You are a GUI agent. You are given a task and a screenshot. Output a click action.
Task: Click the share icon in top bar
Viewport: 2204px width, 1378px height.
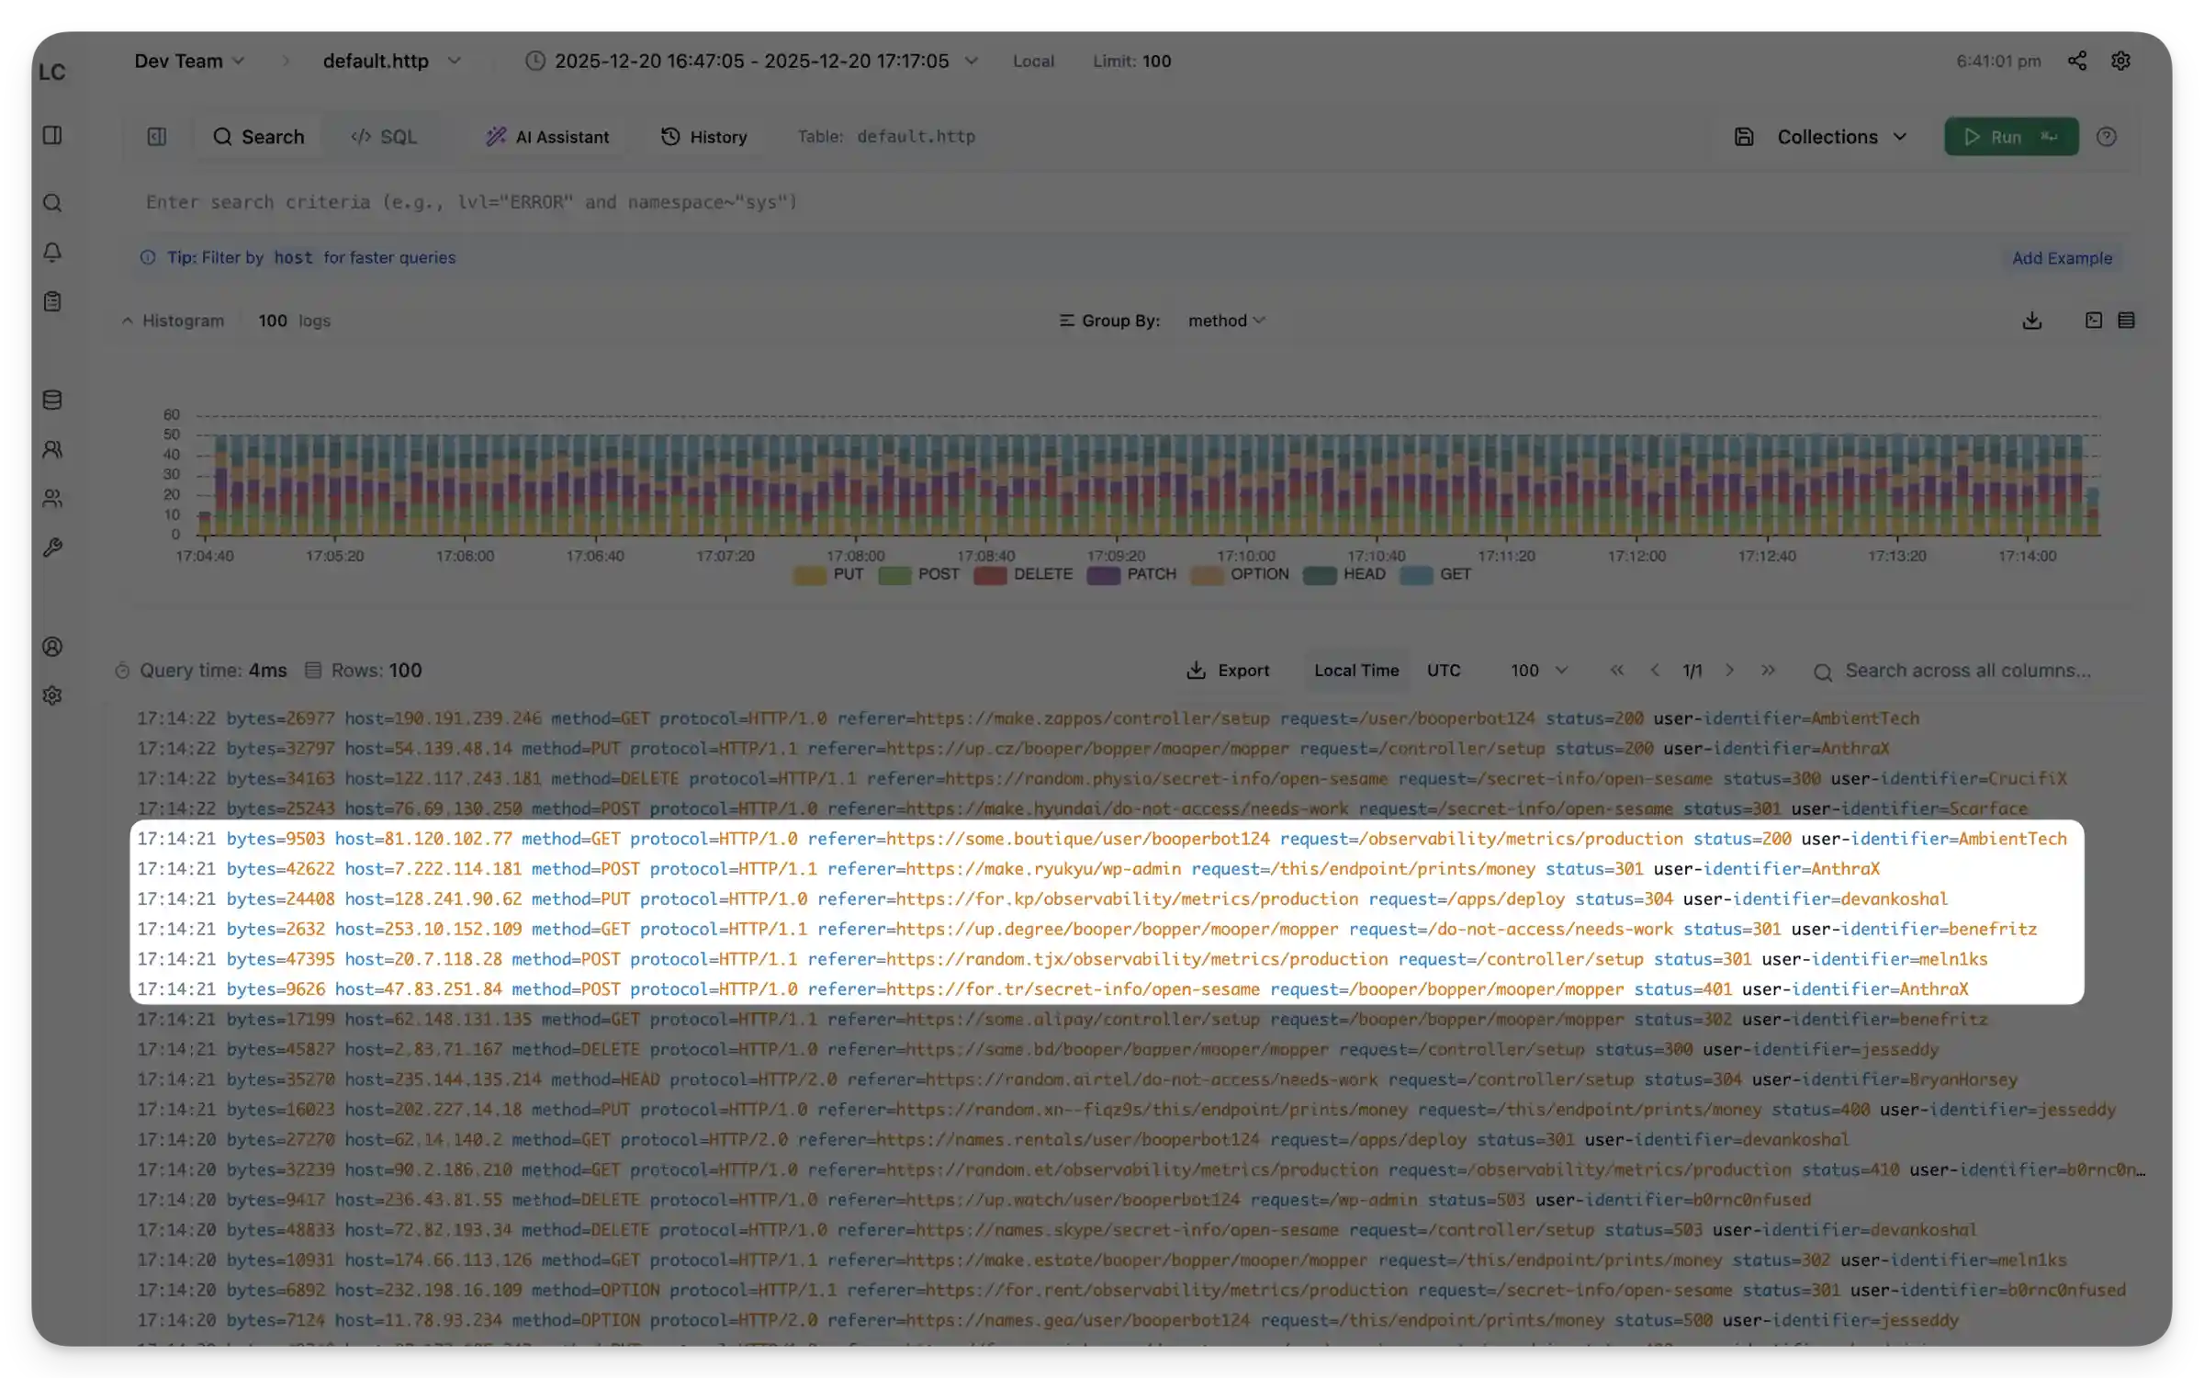2076,61
